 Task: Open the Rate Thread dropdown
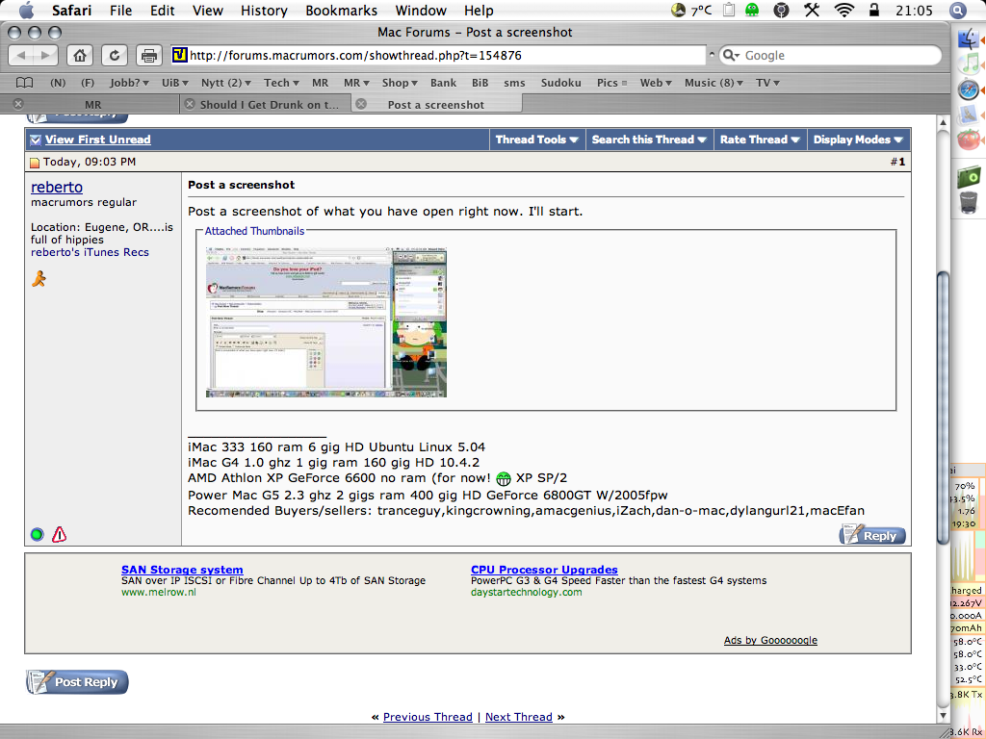point(760,140)
